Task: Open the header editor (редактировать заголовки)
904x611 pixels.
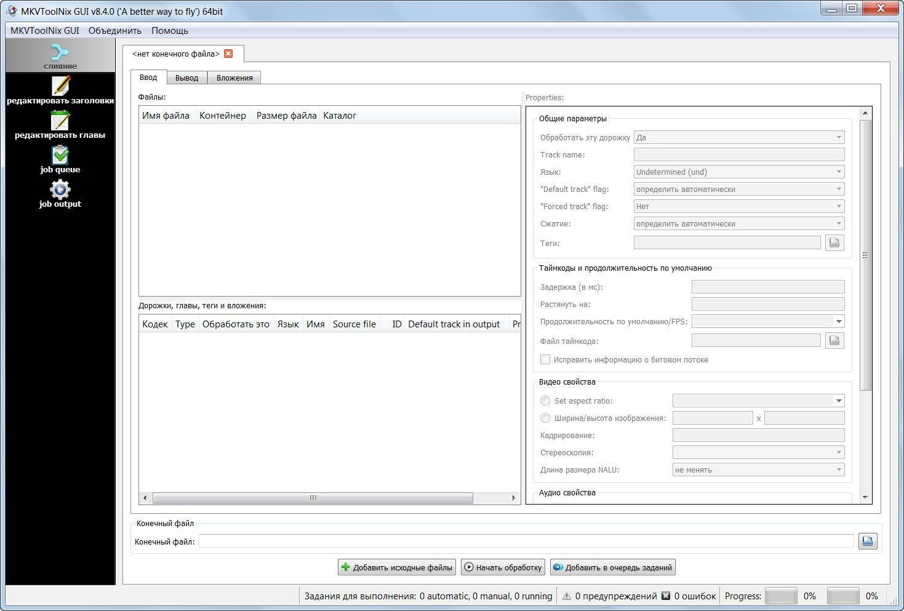Action: point(60,90)
